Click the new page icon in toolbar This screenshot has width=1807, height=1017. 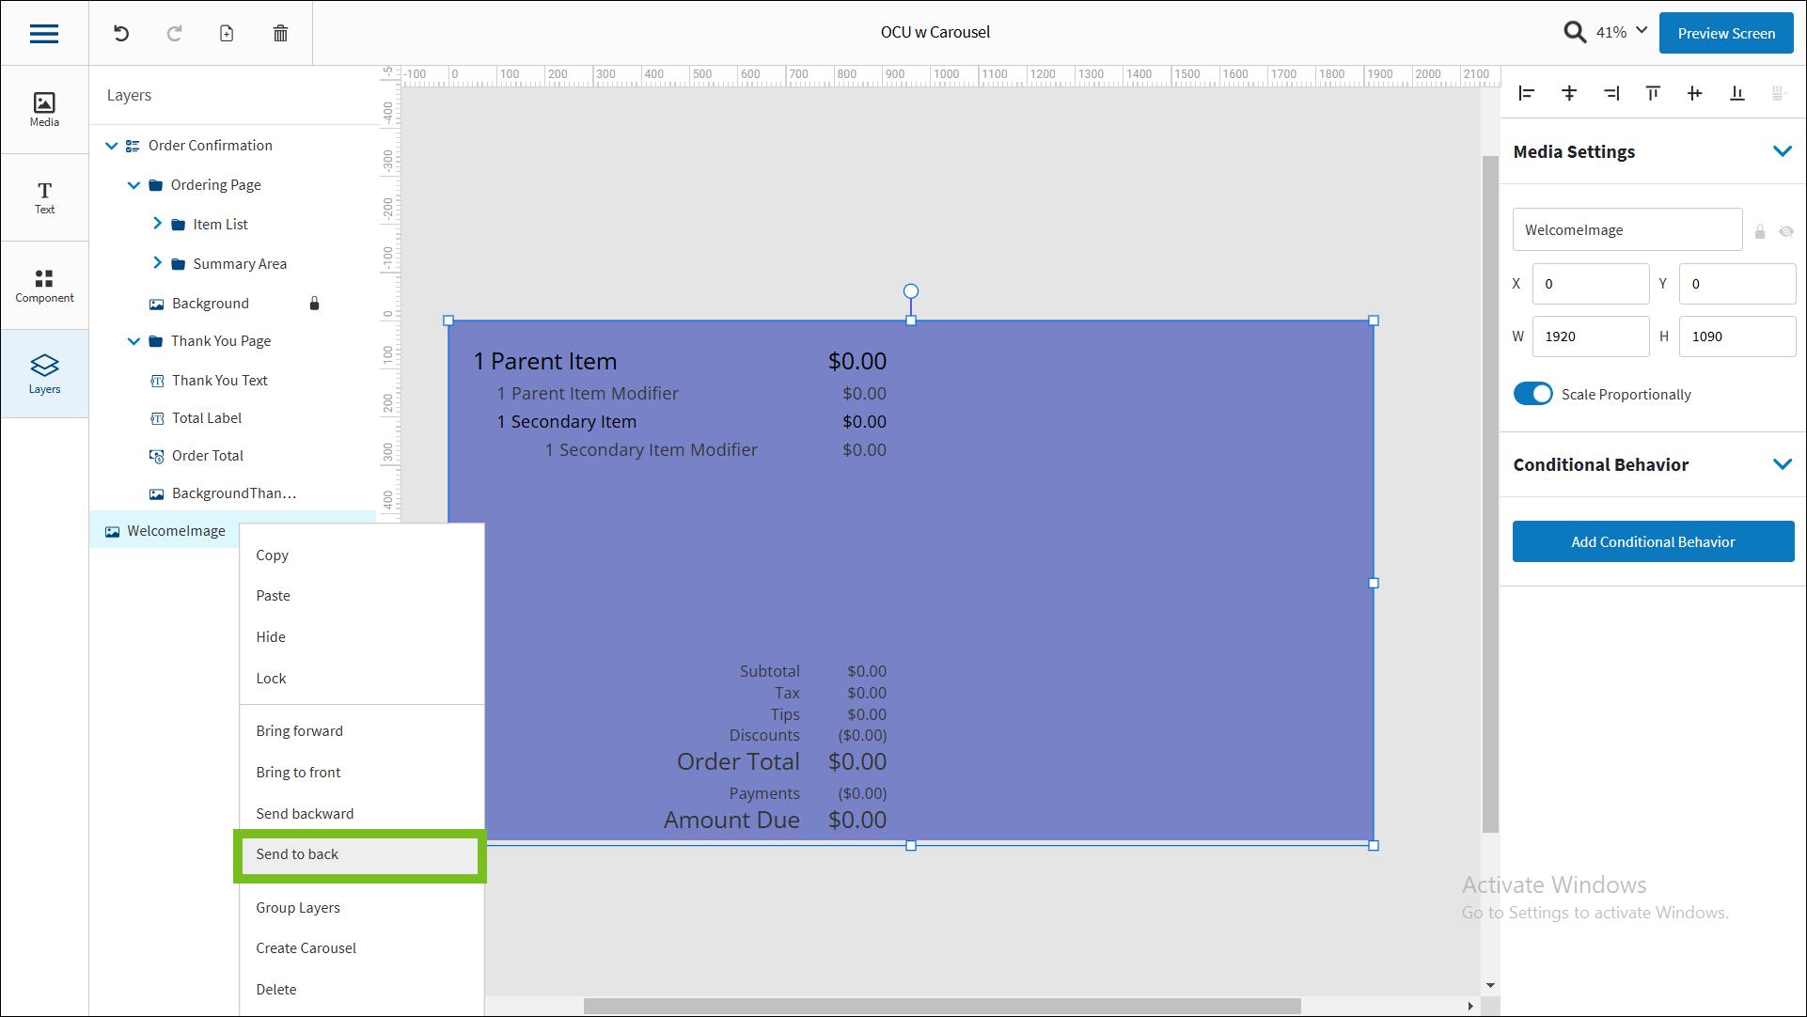(x=227, y=34)
